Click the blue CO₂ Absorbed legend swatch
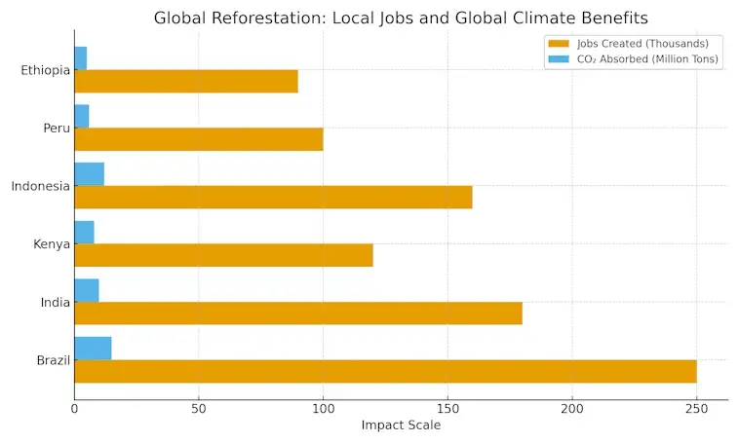739x443 pixels. pos(559,59)
